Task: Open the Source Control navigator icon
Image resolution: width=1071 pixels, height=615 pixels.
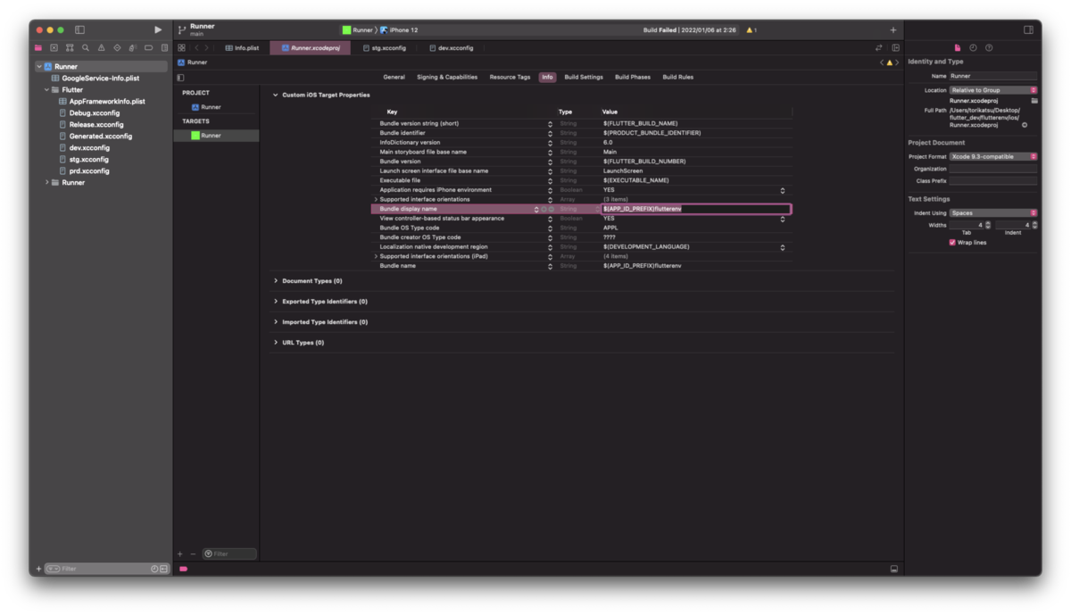Action: pyautogui.click(x=54, y=48)
